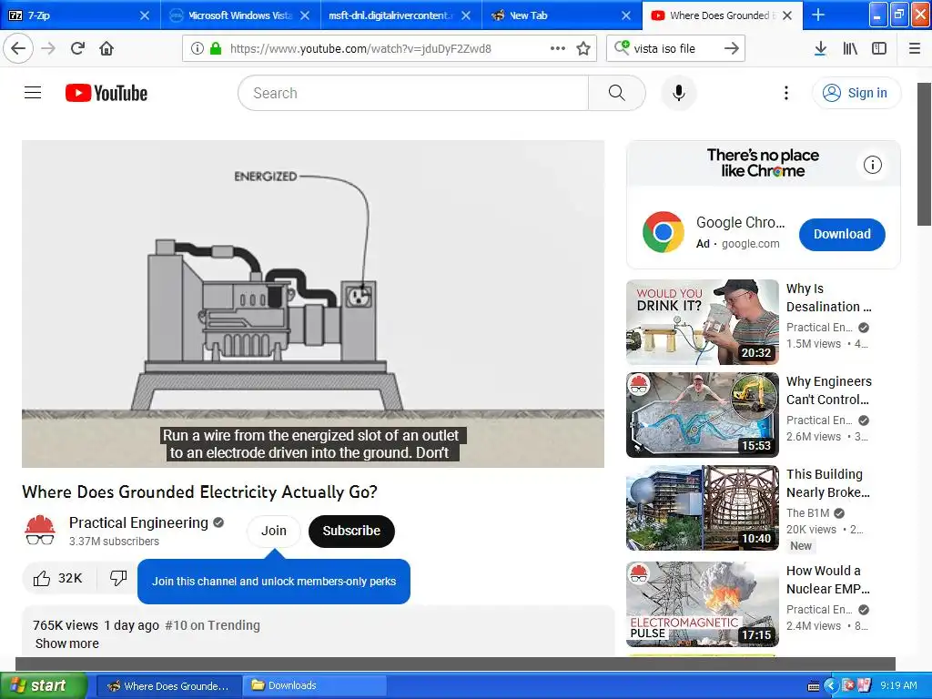Screen dimensions: 932x699
Task: Open How Would a Nuclear EMP thumbnail
Action: (x=702, y=604)
